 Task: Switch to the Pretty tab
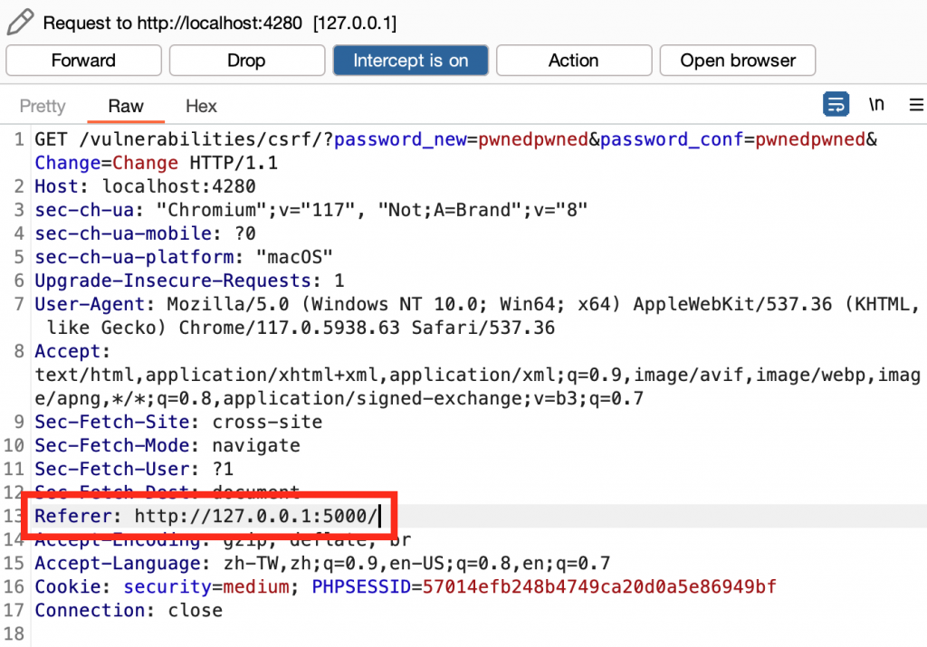pos(43,107)
